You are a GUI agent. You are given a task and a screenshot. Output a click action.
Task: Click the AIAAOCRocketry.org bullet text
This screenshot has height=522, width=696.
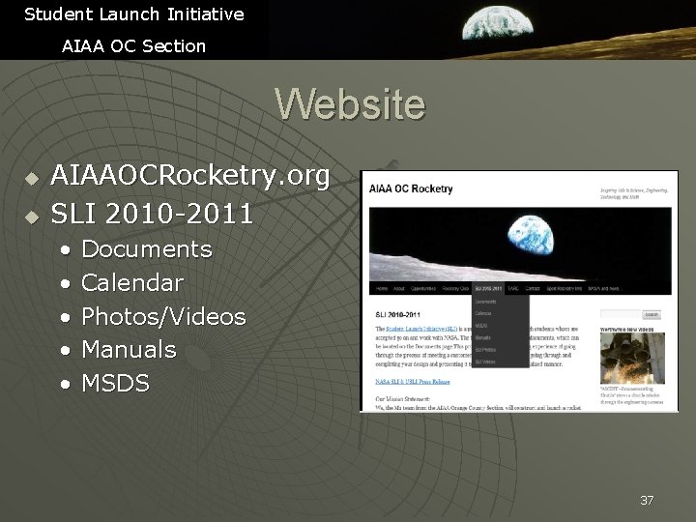[190, 176]
